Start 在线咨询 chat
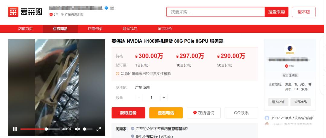The width and height of the screenshot is (326, 138). coord(204,113)
